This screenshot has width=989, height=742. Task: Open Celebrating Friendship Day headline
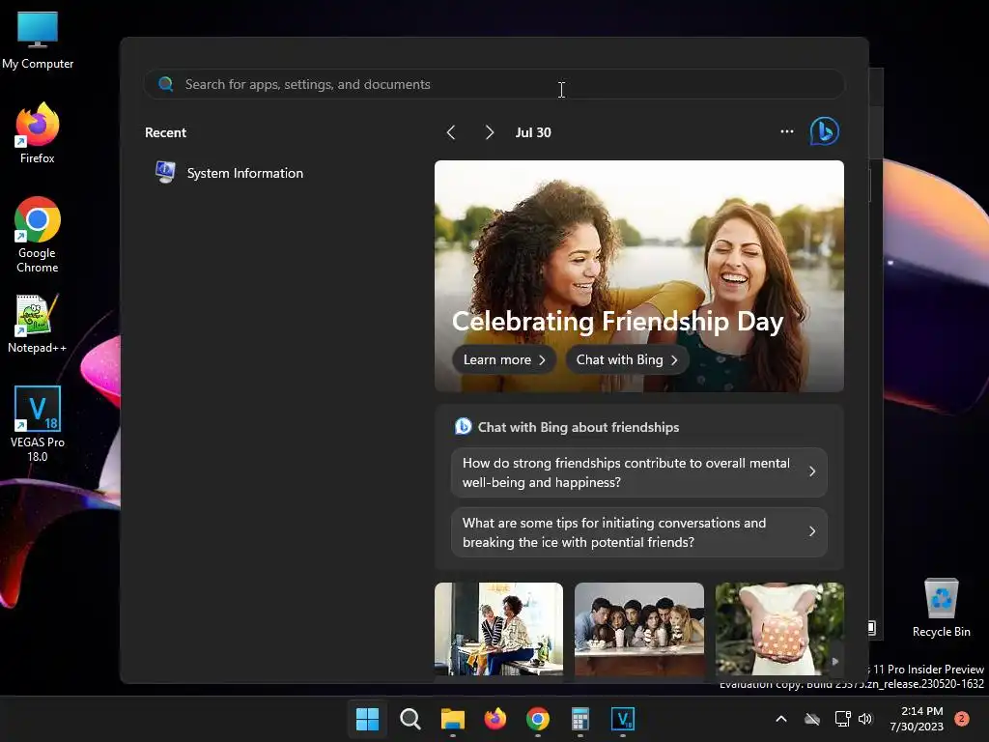coord(617,321)
